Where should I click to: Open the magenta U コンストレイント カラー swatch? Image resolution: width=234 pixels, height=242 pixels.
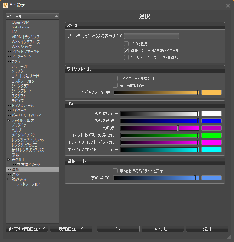click(211, 142)
